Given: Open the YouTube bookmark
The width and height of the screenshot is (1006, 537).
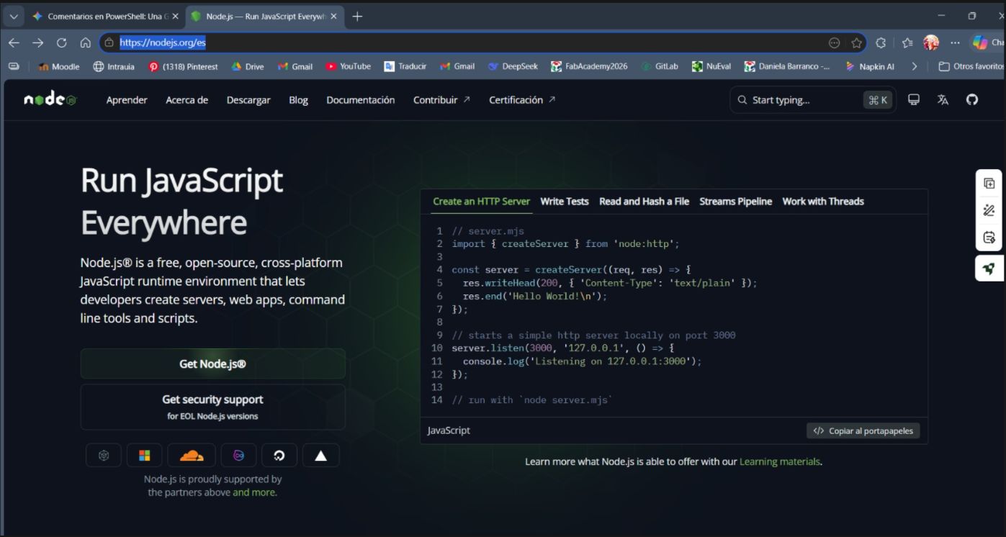Looking at the screenshot, I should [348, 66].
